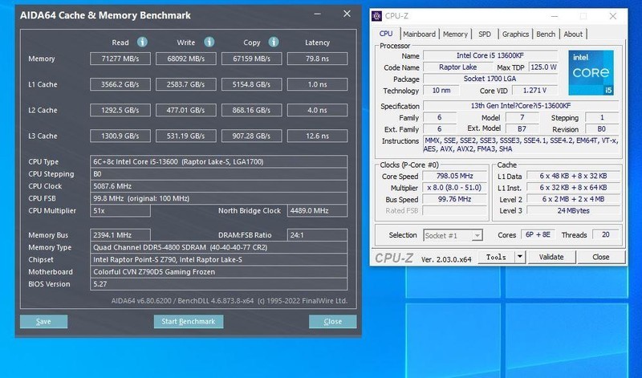642x378 pixels.
Task: Click the Bus Speed 99.76 MHz value
Action: [x=454, y=200]
